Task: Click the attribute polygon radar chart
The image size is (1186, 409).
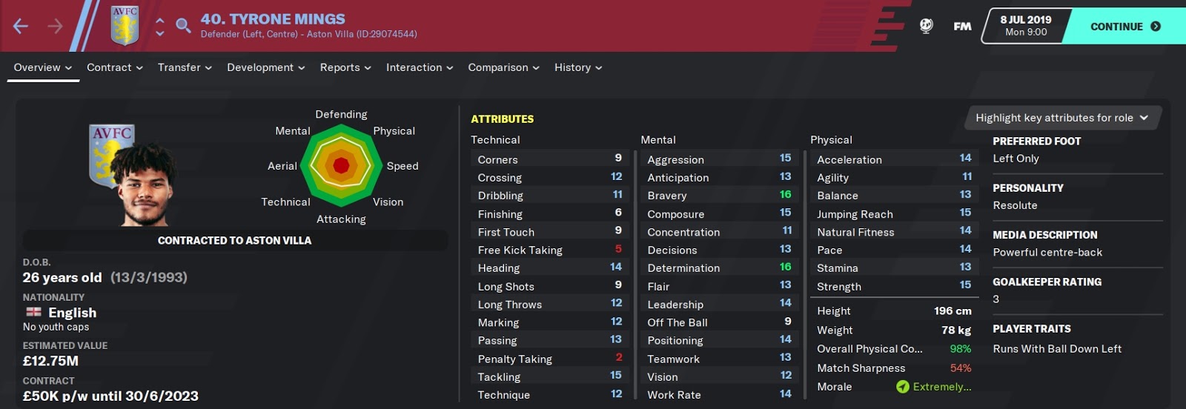Action: point(341,166)
